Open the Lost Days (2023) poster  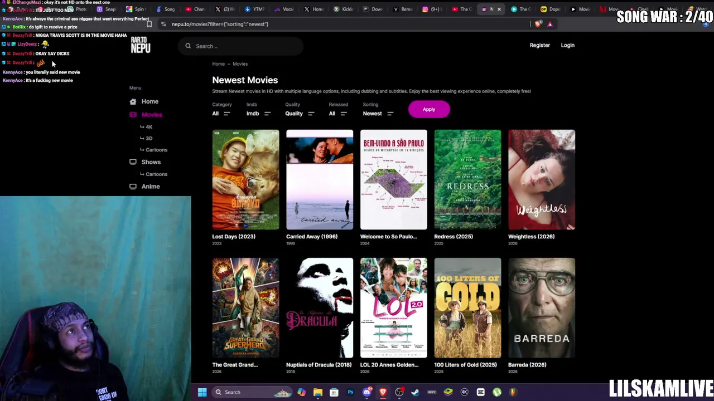pyautogui.click(x=245, y=180)
